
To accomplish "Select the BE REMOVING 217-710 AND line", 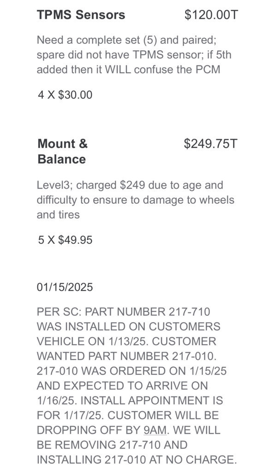I will coord(112,445).
